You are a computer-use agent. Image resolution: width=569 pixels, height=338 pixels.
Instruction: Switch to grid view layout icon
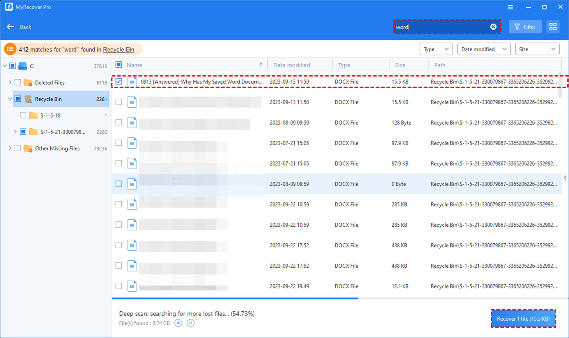553,27
